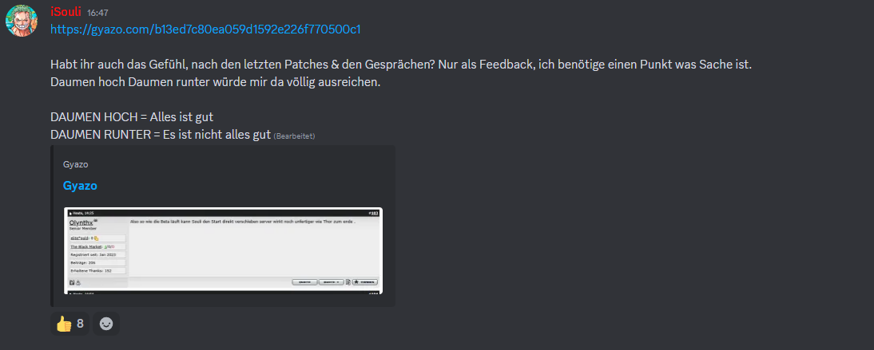874x350 pixels.
Task: Click the small (Bearbeitet) edited label
Action: (294, 136)
